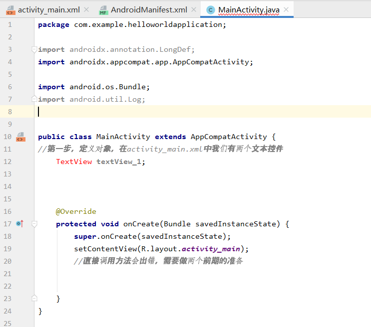
Task: Click the method fold end marker on line 23
Action: [x=34, y=298]
